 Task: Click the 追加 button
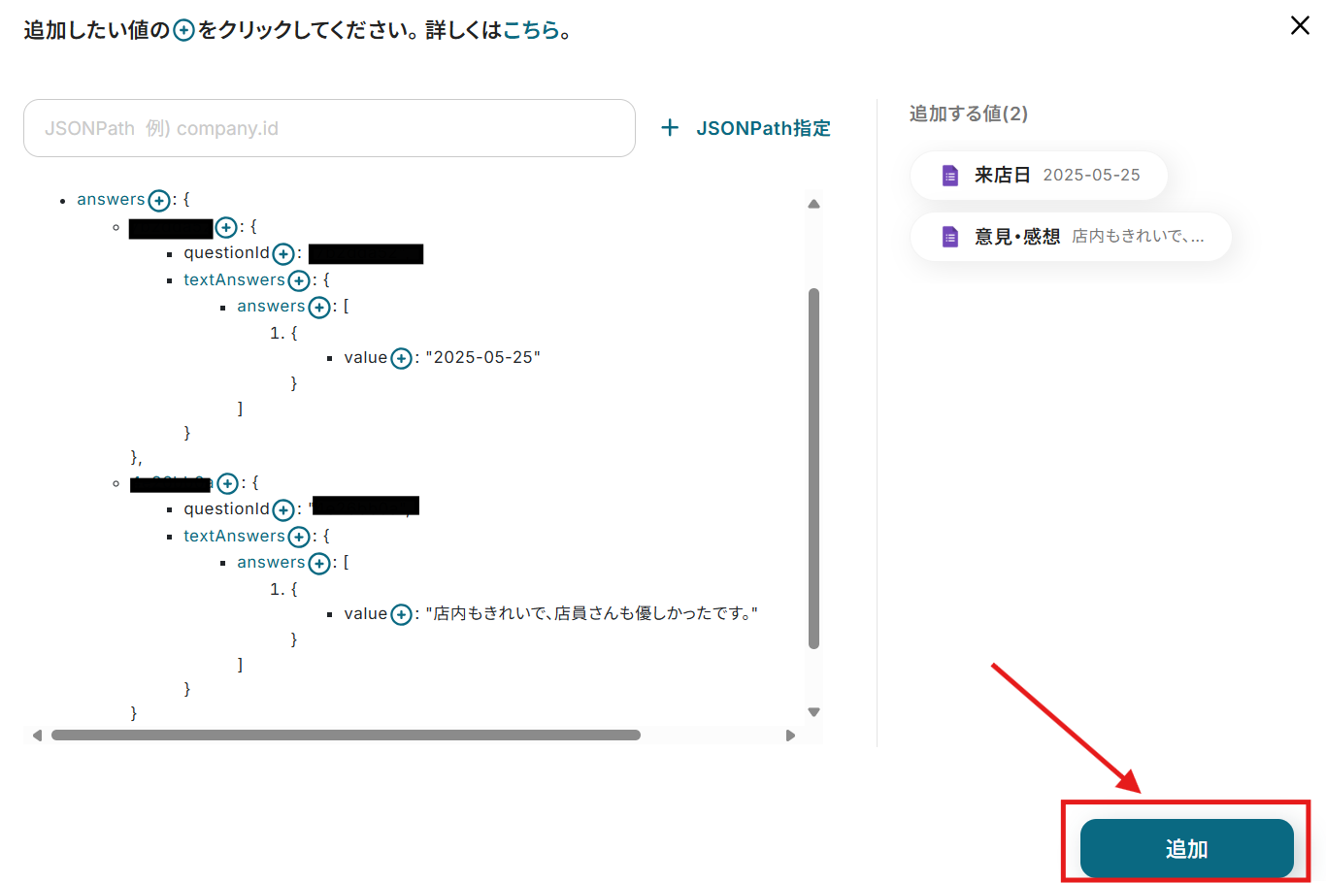(1186, 848)
